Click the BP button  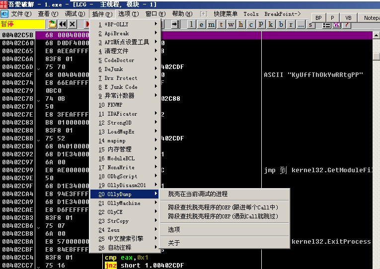[318, 18]
